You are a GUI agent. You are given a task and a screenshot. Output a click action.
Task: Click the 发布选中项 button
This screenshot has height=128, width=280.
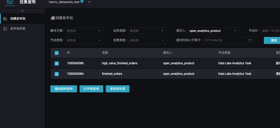coord(118,89)
